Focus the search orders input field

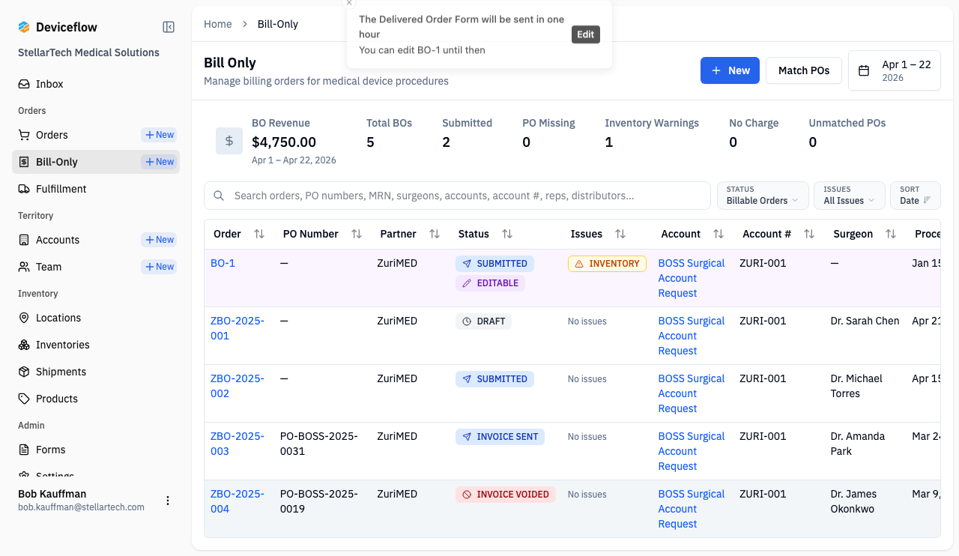[457, 196]
